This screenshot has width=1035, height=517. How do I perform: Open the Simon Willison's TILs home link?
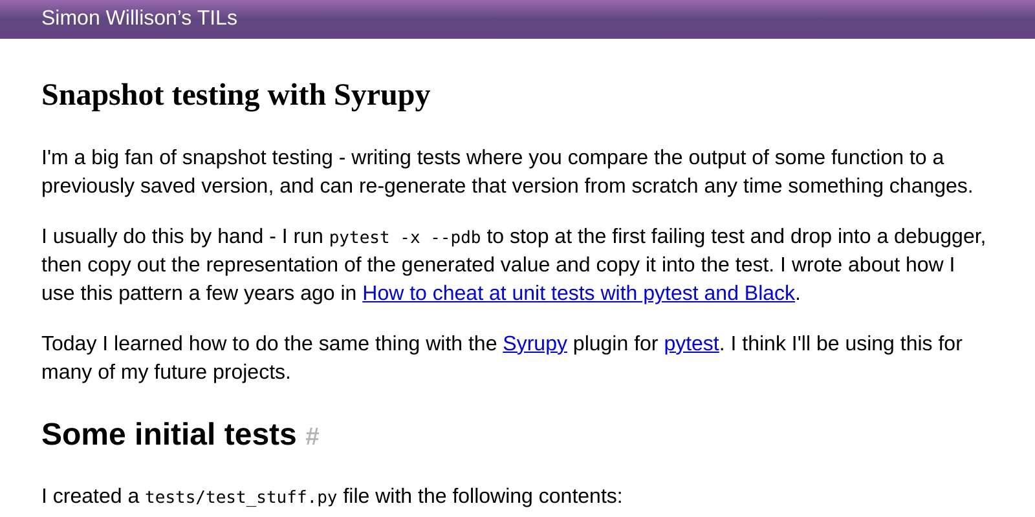tap(139, 17)
